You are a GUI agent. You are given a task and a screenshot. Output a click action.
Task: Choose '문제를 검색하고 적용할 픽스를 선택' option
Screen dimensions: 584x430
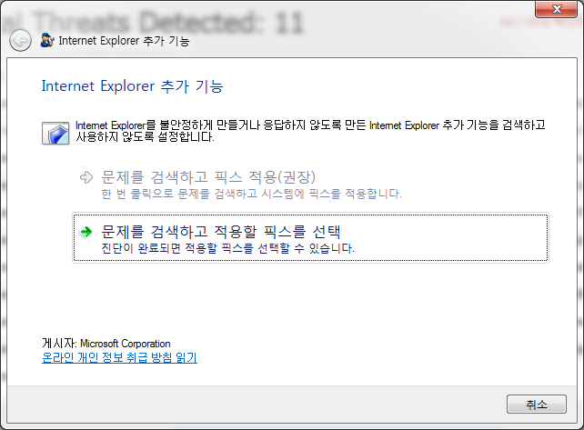tap(310, 238)
